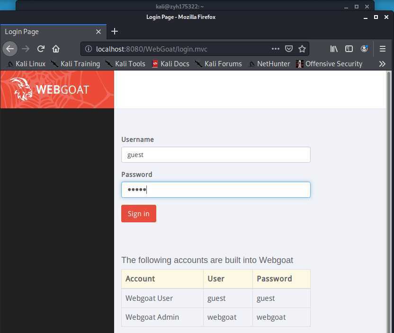394x333 pixels.
Task: Open the Kali Docs bookmark
Action: pos(170,64)
